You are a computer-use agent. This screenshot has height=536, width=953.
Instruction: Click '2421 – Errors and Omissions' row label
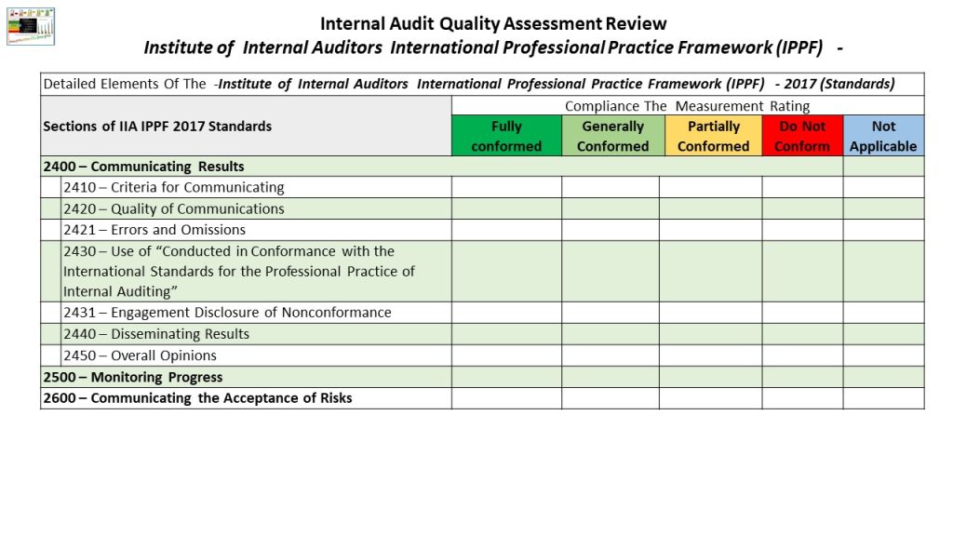click(x=154, y=230)
